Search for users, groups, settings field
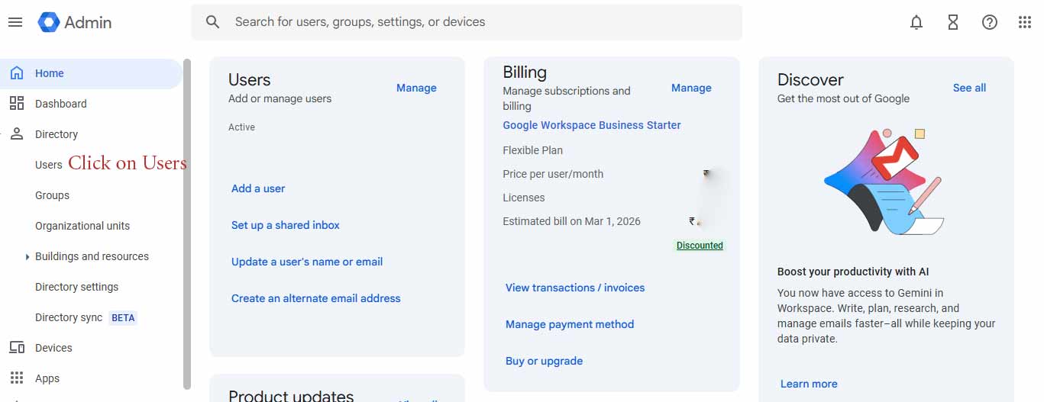This screenshot has width=1044, height=402. coord(467,22)
